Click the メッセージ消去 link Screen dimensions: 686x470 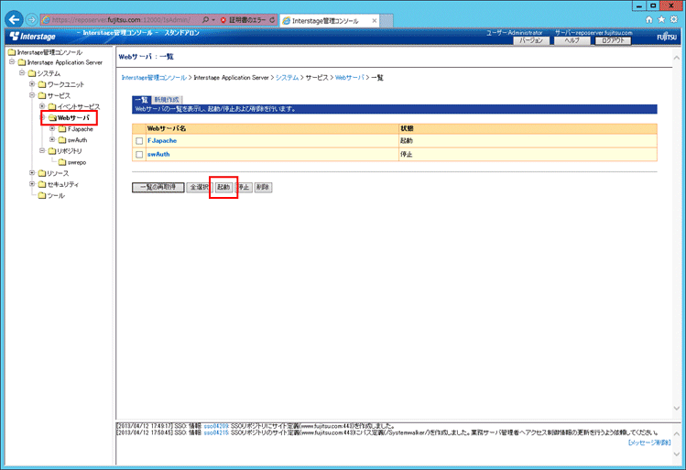(649, 443)
